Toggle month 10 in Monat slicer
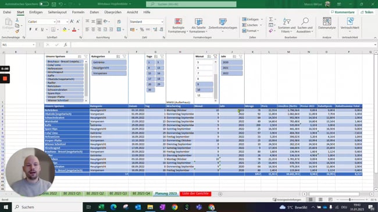378x212 pixels. [204, 90]
